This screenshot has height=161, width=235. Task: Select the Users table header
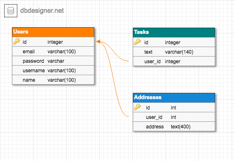53,32
